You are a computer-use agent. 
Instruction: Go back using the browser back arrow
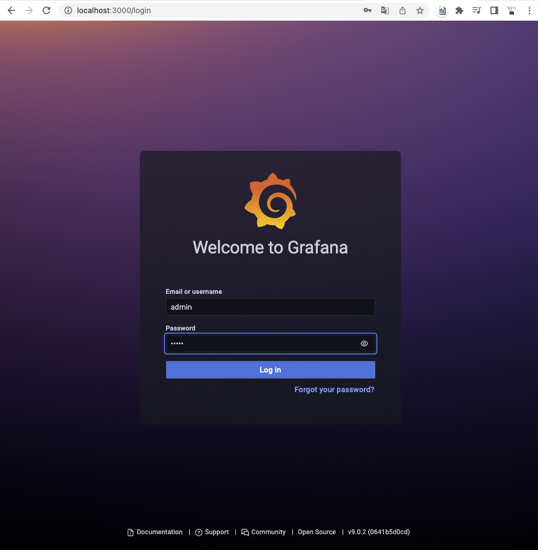click(11, 10)
